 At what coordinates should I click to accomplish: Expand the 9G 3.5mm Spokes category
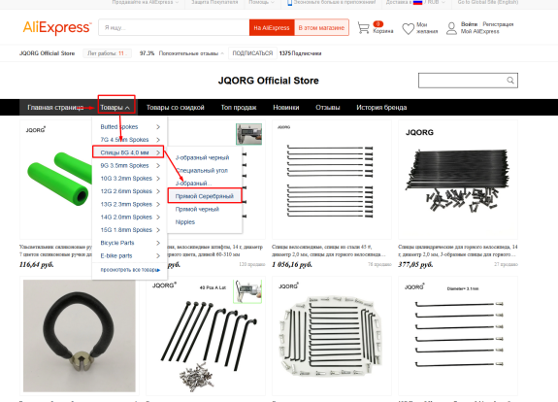tap(129, 166)
